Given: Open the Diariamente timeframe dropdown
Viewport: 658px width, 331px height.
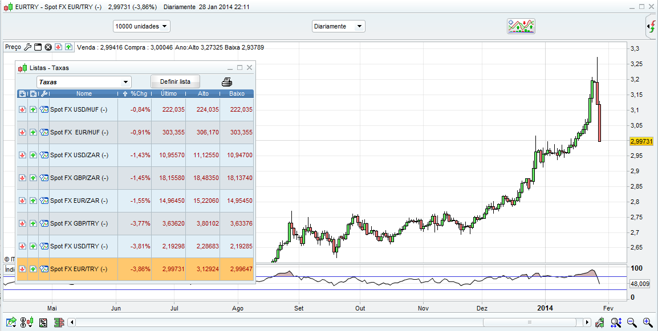Looking at the screenshot, I should pyautogui.click(x=339, y=26).
